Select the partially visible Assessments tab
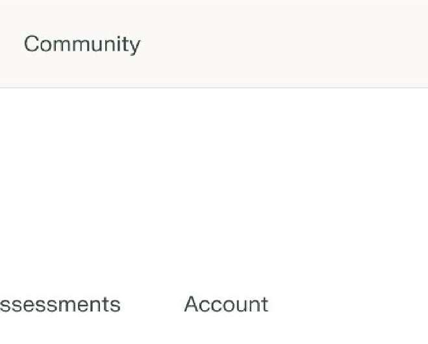428x344 pixels. pyautogui.click(x=60, y=304)
